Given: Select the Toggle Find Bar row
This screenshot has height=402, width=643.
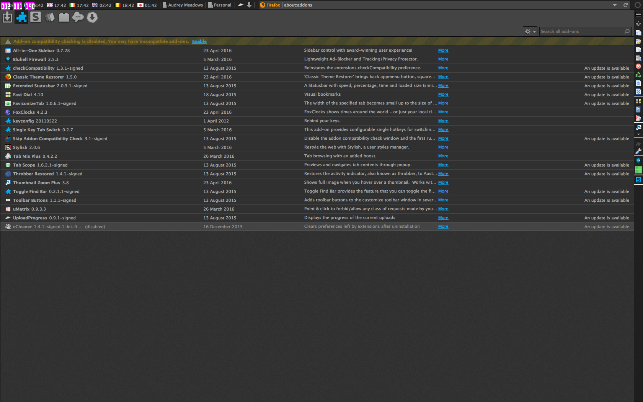Looking at the screenshot, I should 317,191.
